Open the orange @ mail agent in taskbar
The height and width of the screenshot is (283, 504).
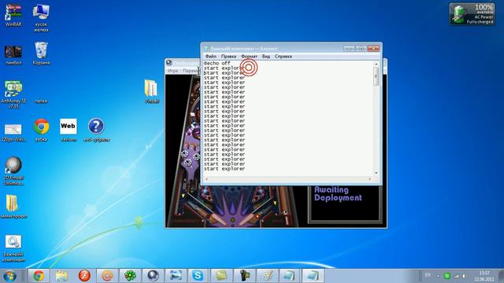107,276
